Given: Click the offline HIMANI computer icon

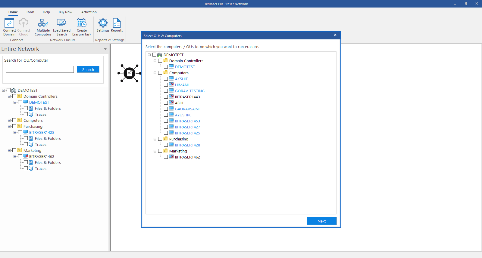Looking at the screenshot, I should click(171, 85).
